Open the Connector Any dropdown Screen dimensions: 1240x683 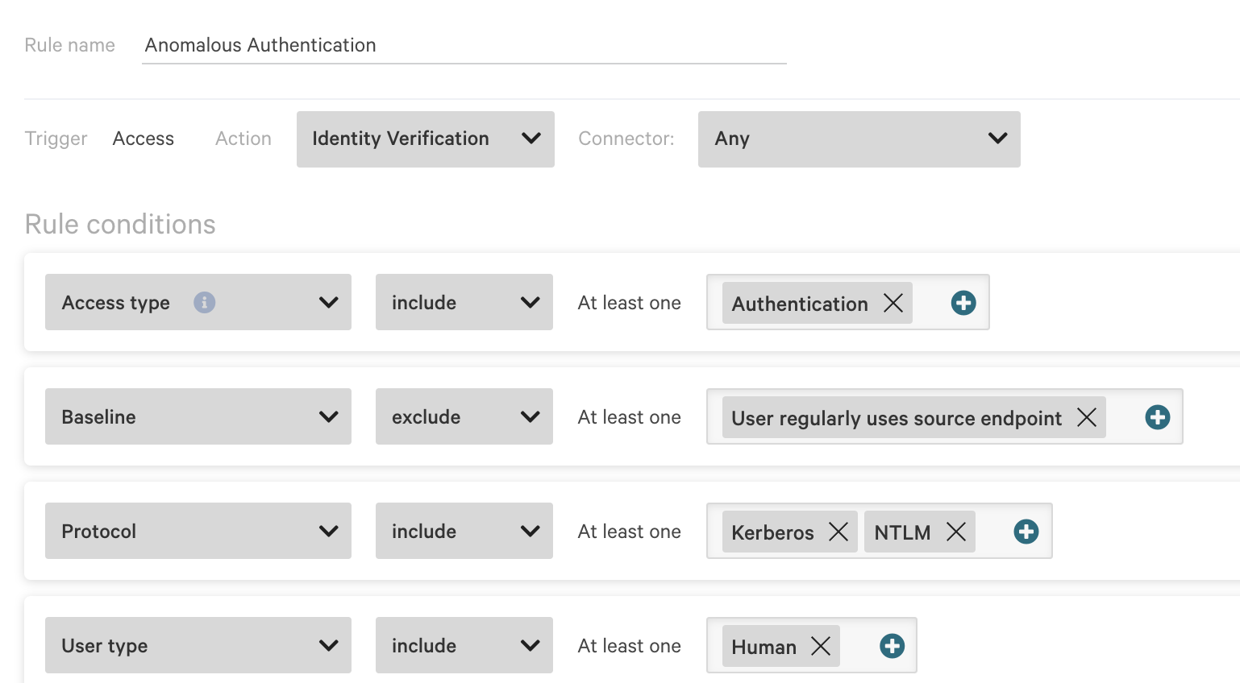pos(859,139)
